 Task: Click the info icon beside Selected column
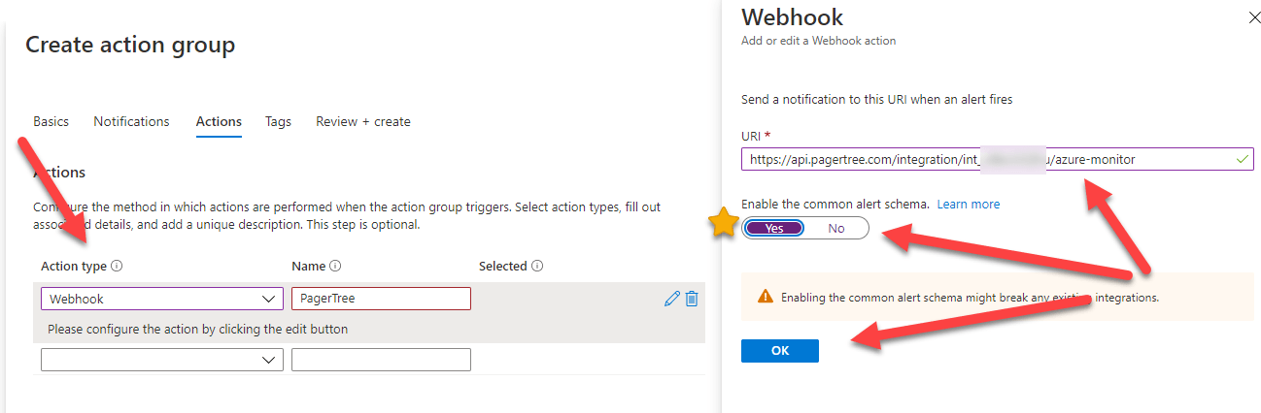click(537, 267)
